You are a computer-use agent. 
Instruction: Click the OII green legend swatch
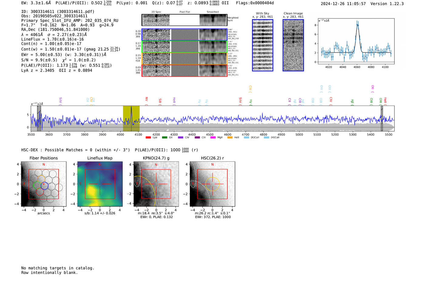165,137
